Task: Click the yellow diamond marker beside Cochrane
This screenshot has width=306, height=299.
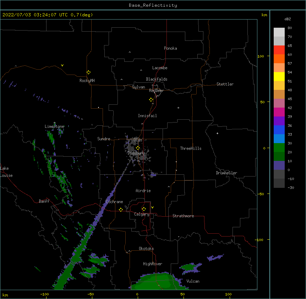Action: (121, 210)
